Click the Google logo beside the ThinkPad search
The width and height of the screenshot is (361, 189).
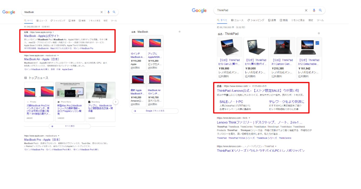point(199,10)
